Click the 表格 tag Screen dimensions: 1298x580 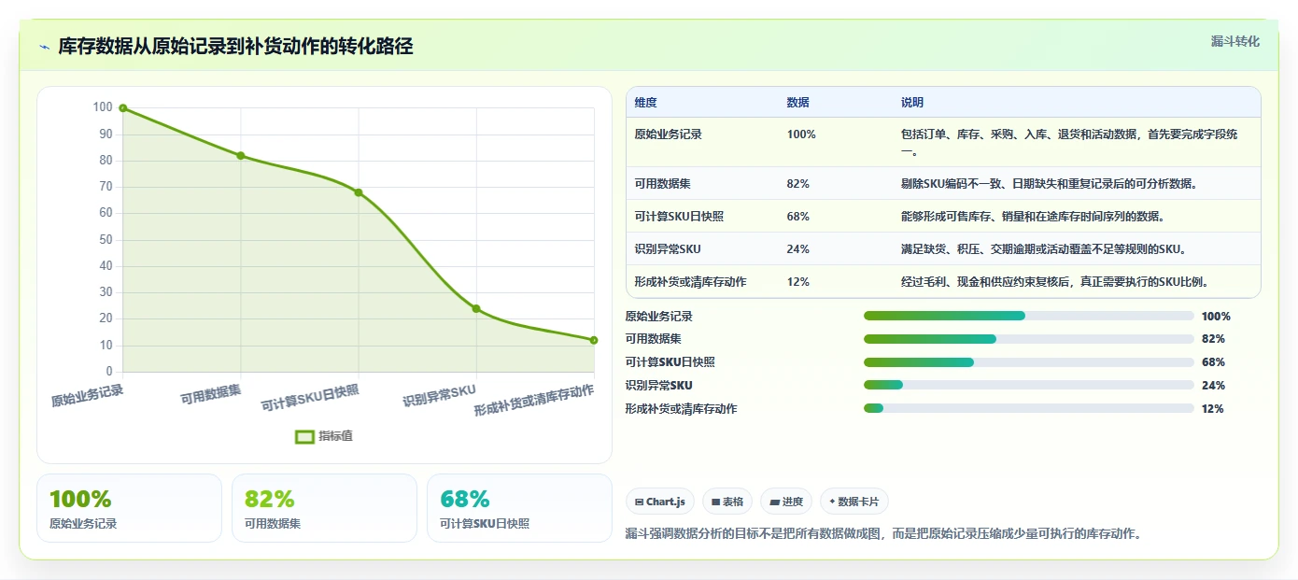[x=727, y=502]
